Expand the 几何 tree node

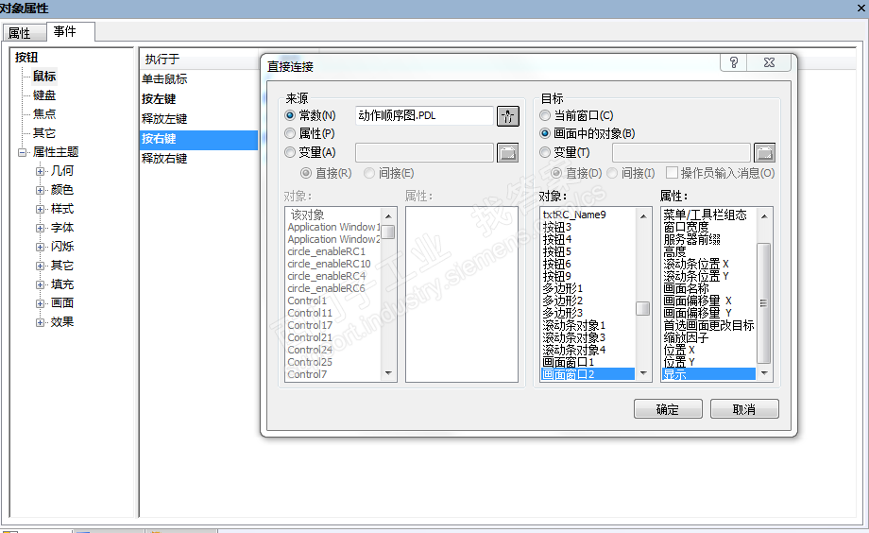[x=40, y=171]
